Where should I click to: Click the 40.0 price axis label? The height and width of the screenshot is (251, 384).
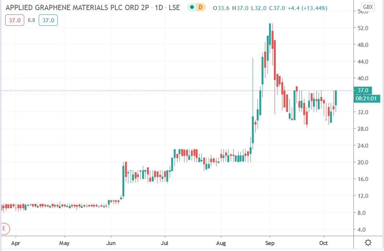point(363,78)
